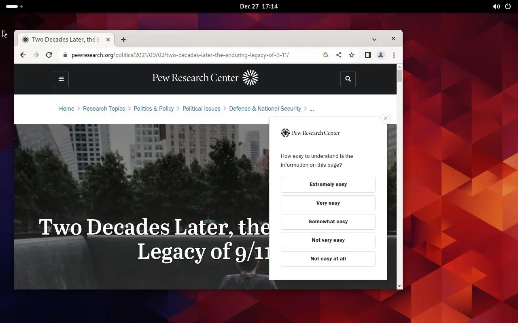Viewport: 518px width, 323px height.
Task: Open a new tab with the plus button
Action: tap(123, 40)
